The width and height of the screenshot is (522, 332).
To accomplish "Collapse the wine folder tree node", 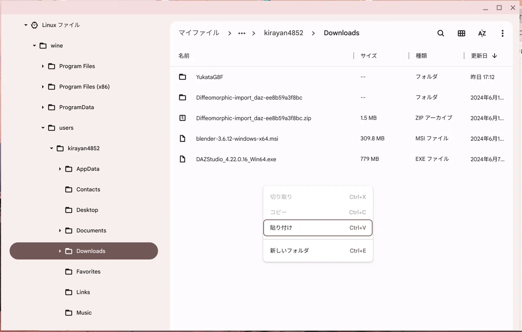I will click(x=34, y=46).
